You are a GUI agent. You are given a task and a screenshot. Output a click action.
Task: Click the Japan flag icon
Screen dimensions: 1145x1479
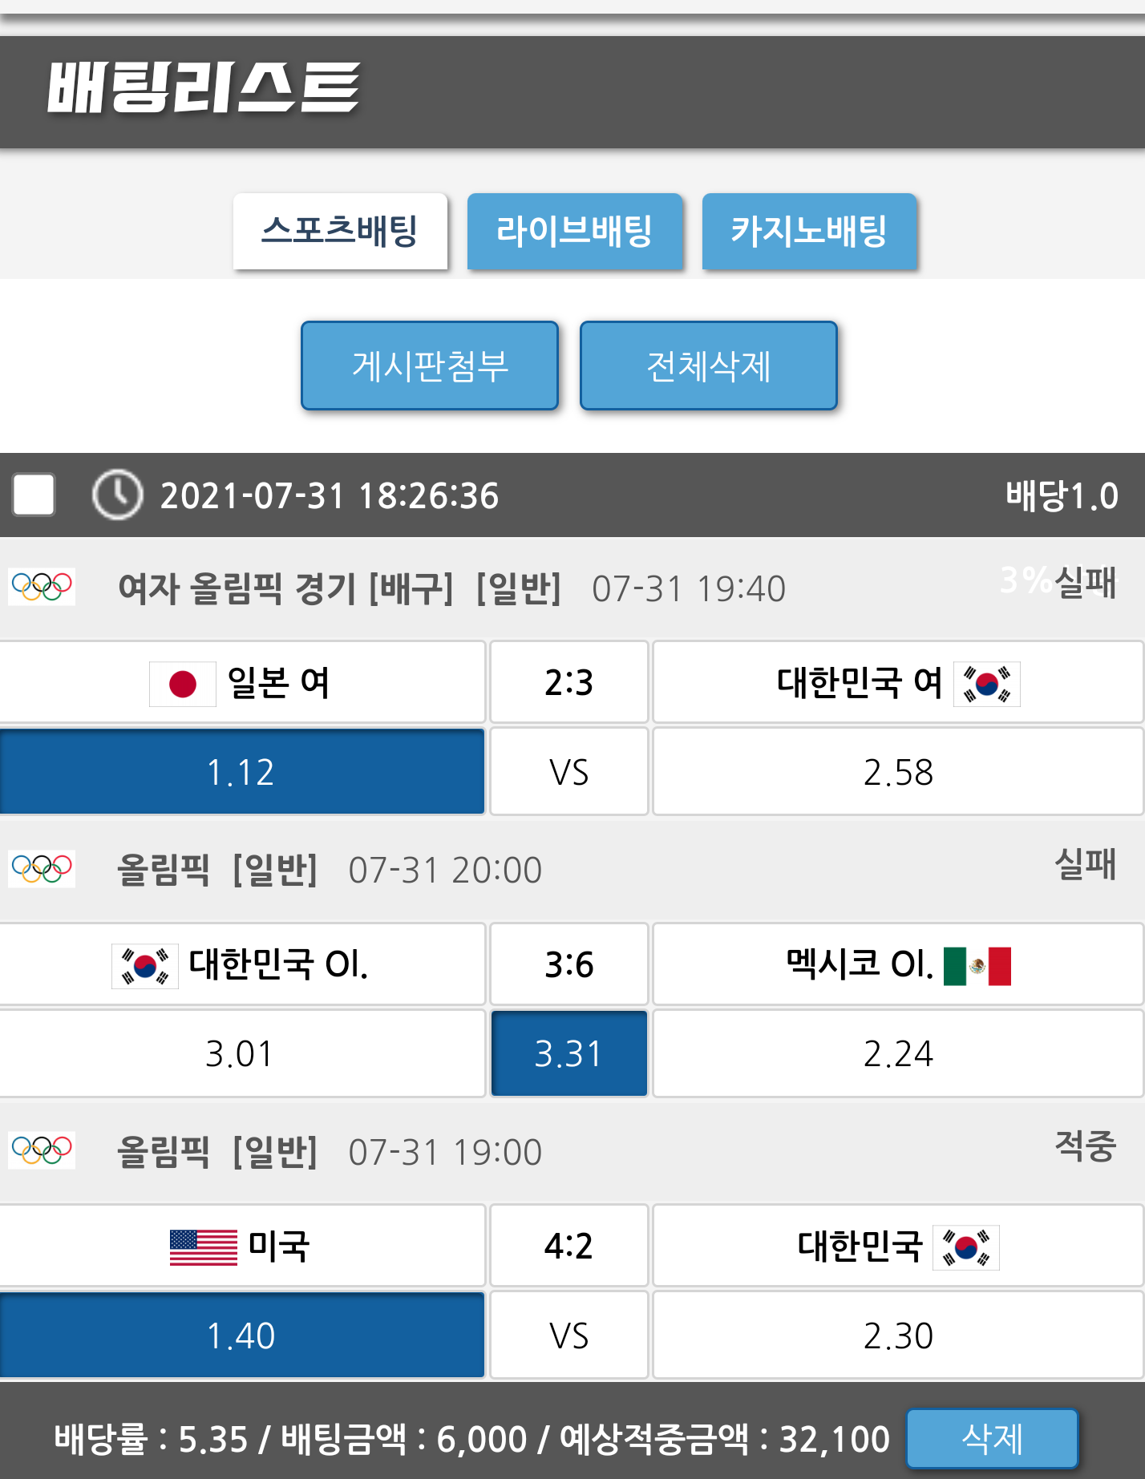pyautogui.click(x=183, y=684)
